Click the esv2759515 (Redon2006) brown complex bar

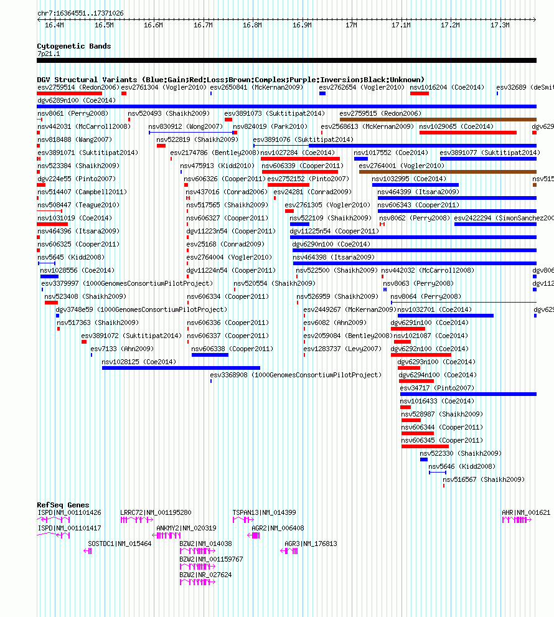click(x=438, y=120)
